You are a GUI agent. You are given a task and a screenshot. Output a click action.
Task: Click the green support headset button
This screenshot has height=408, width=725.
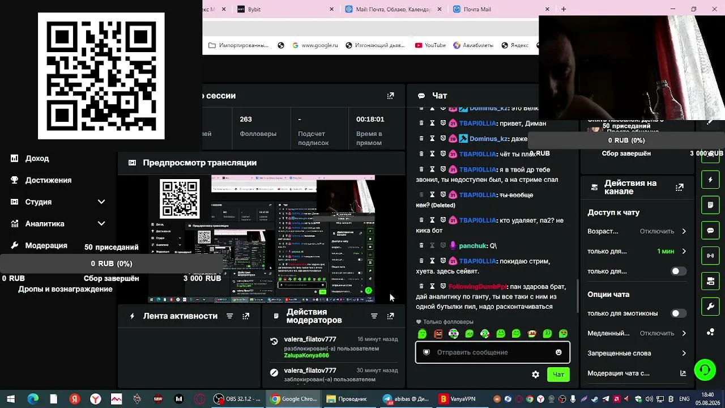705,371
